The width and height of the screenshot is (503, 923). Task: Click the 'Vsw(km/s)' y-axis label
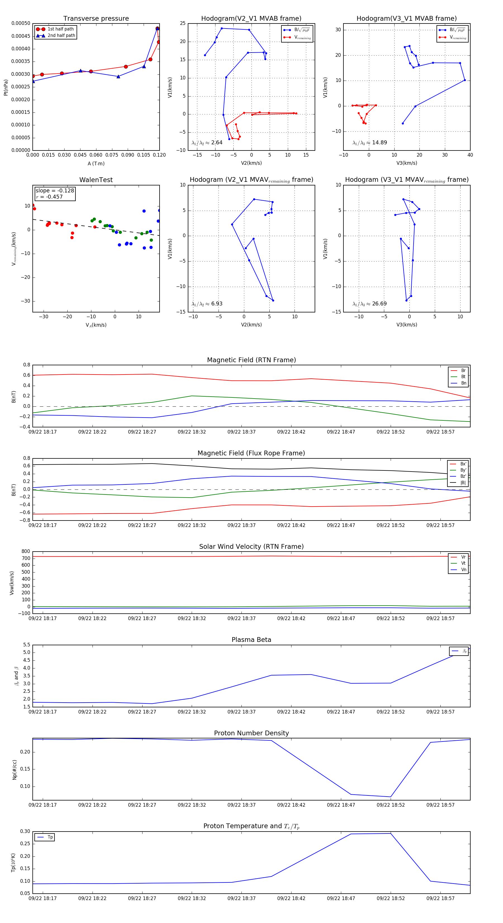[x=11, y=583]
